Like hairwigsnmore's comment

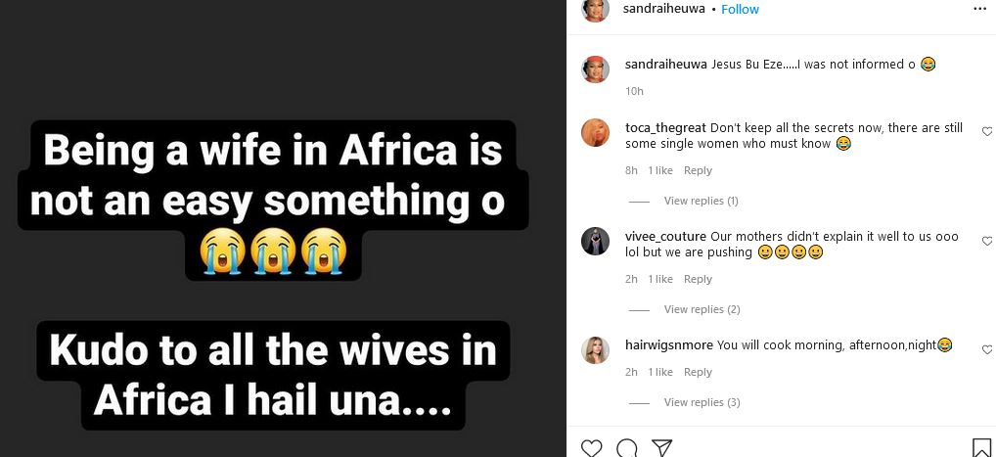pos(986,349)
